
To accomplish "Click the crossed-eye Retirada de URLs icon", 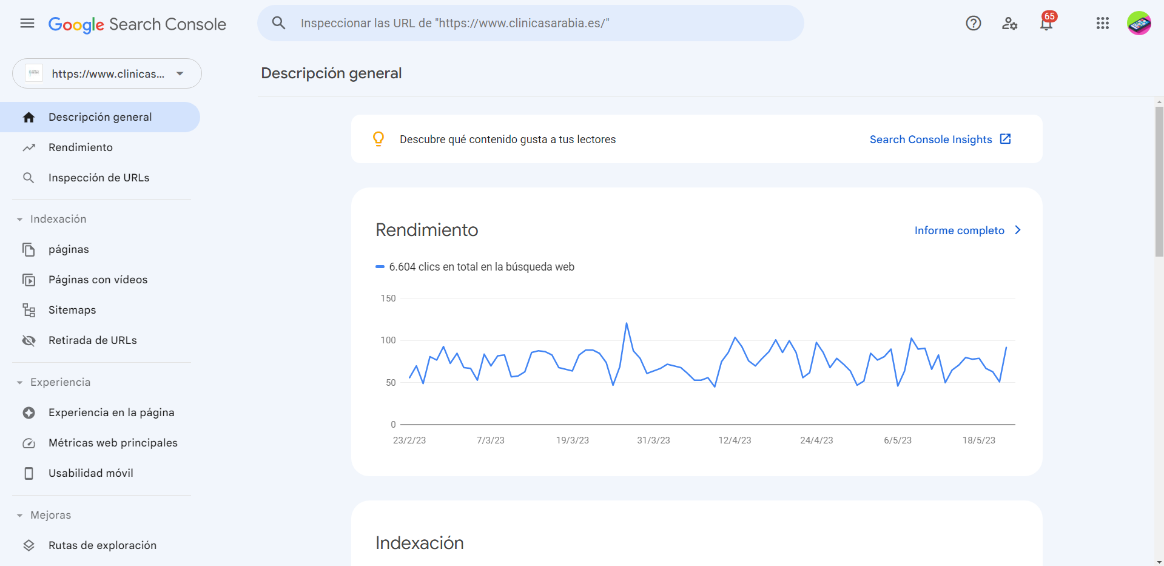I will tap(29, 340).
